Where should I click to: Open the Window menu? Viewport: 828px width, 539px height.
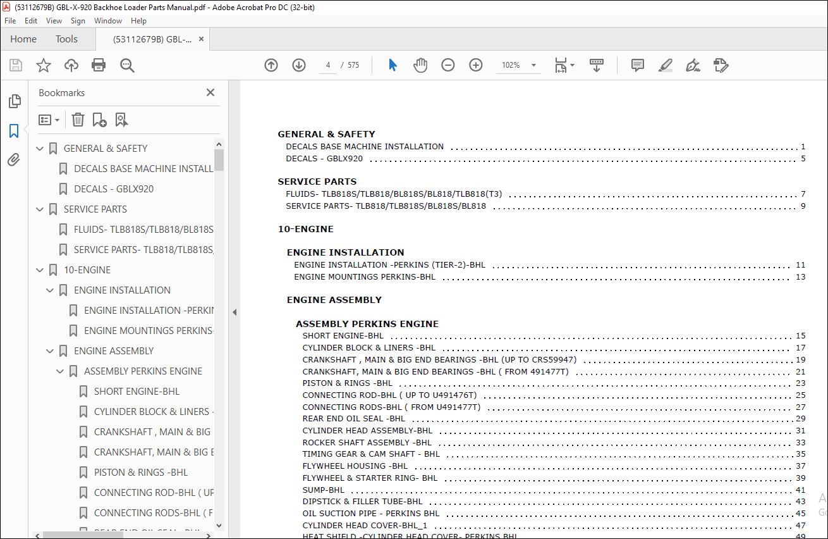(108, 21)
